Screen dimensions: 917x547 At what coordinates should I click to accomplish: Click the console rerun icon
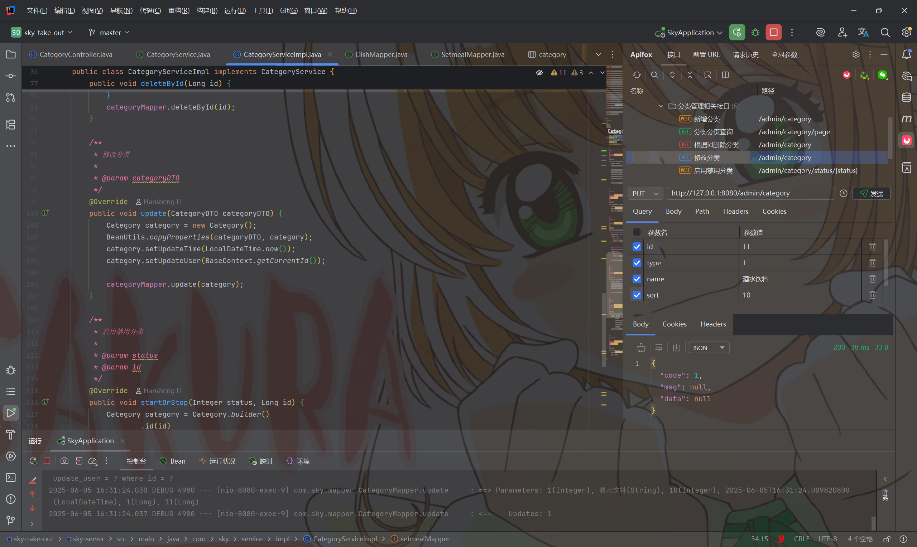coord(33,461)
